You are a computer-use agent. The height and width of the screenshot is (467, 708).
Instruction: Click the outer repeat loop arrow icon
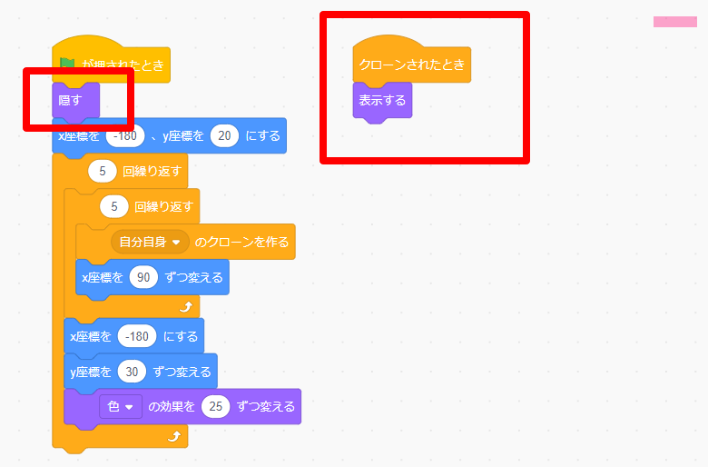tap(174, 436)
